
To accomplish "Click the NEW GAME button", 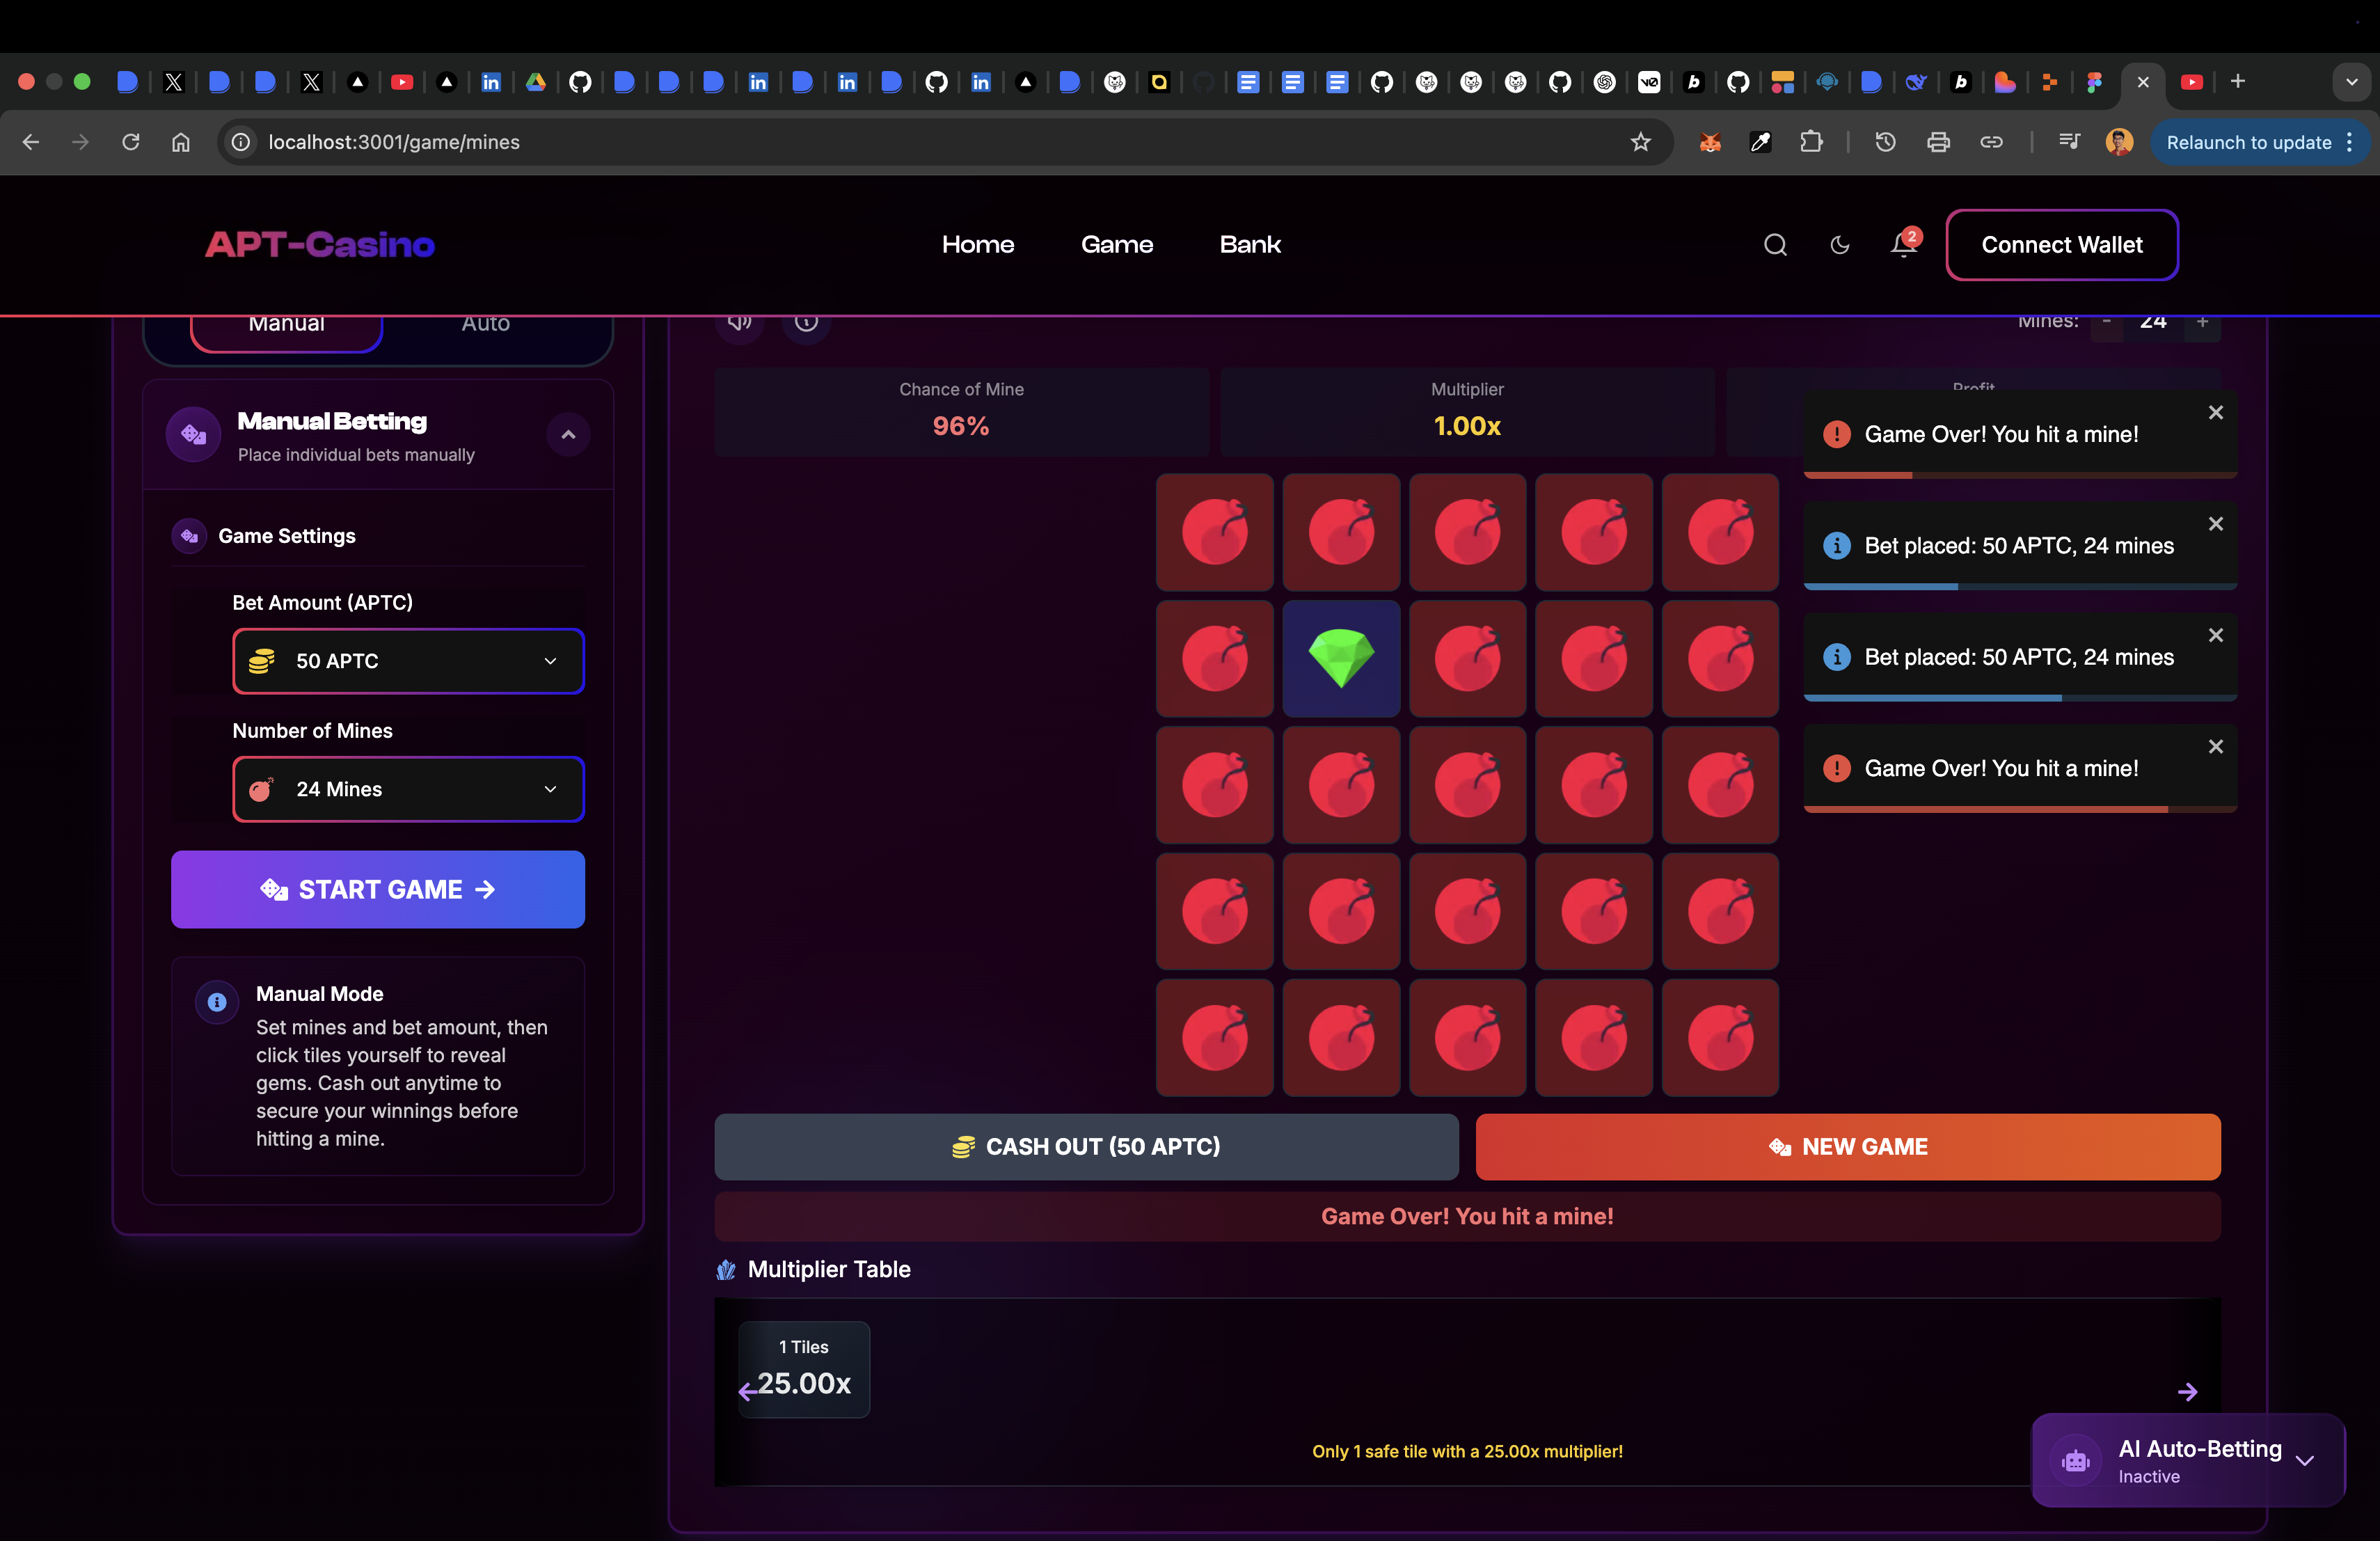I will click(1847, 1147).
